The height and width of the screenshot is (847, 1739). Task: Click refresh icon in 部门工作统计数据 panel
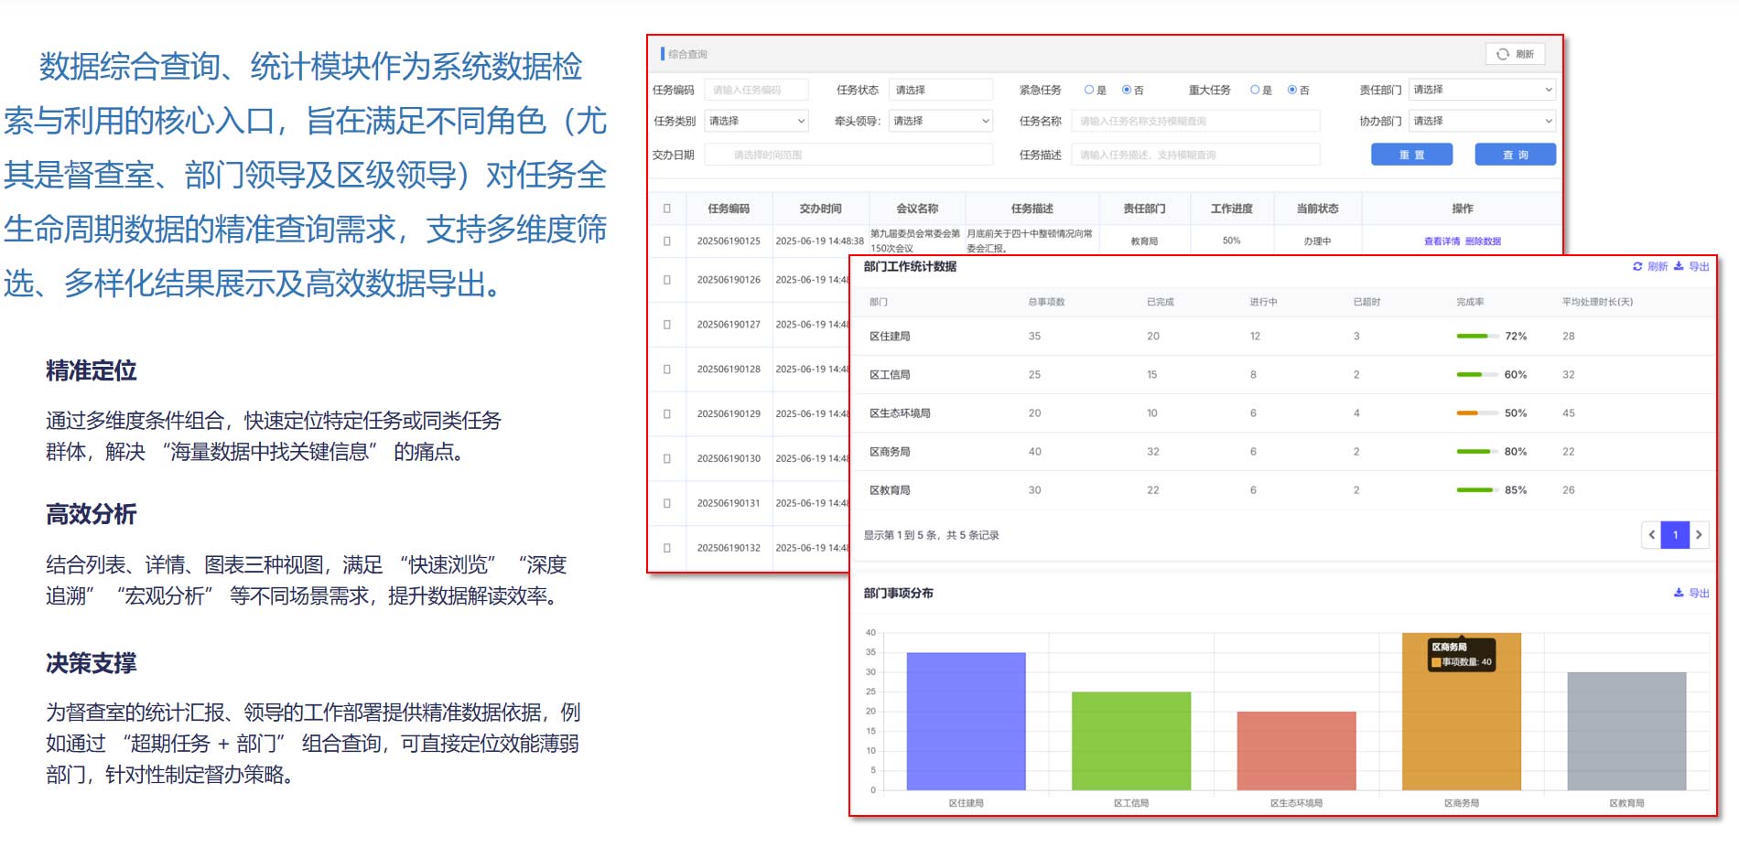pos(1637,266)
